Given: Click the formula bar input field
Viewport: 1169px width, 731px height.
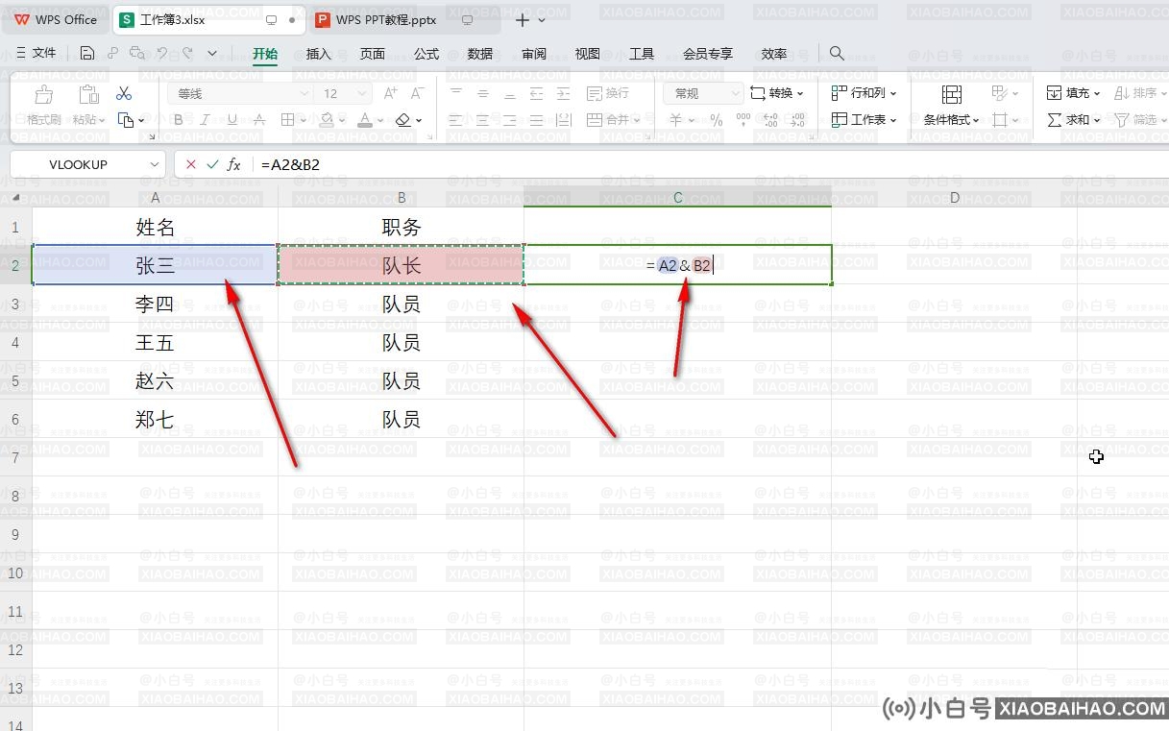Looking at the screenshot, I should click(x=711, y=164).
